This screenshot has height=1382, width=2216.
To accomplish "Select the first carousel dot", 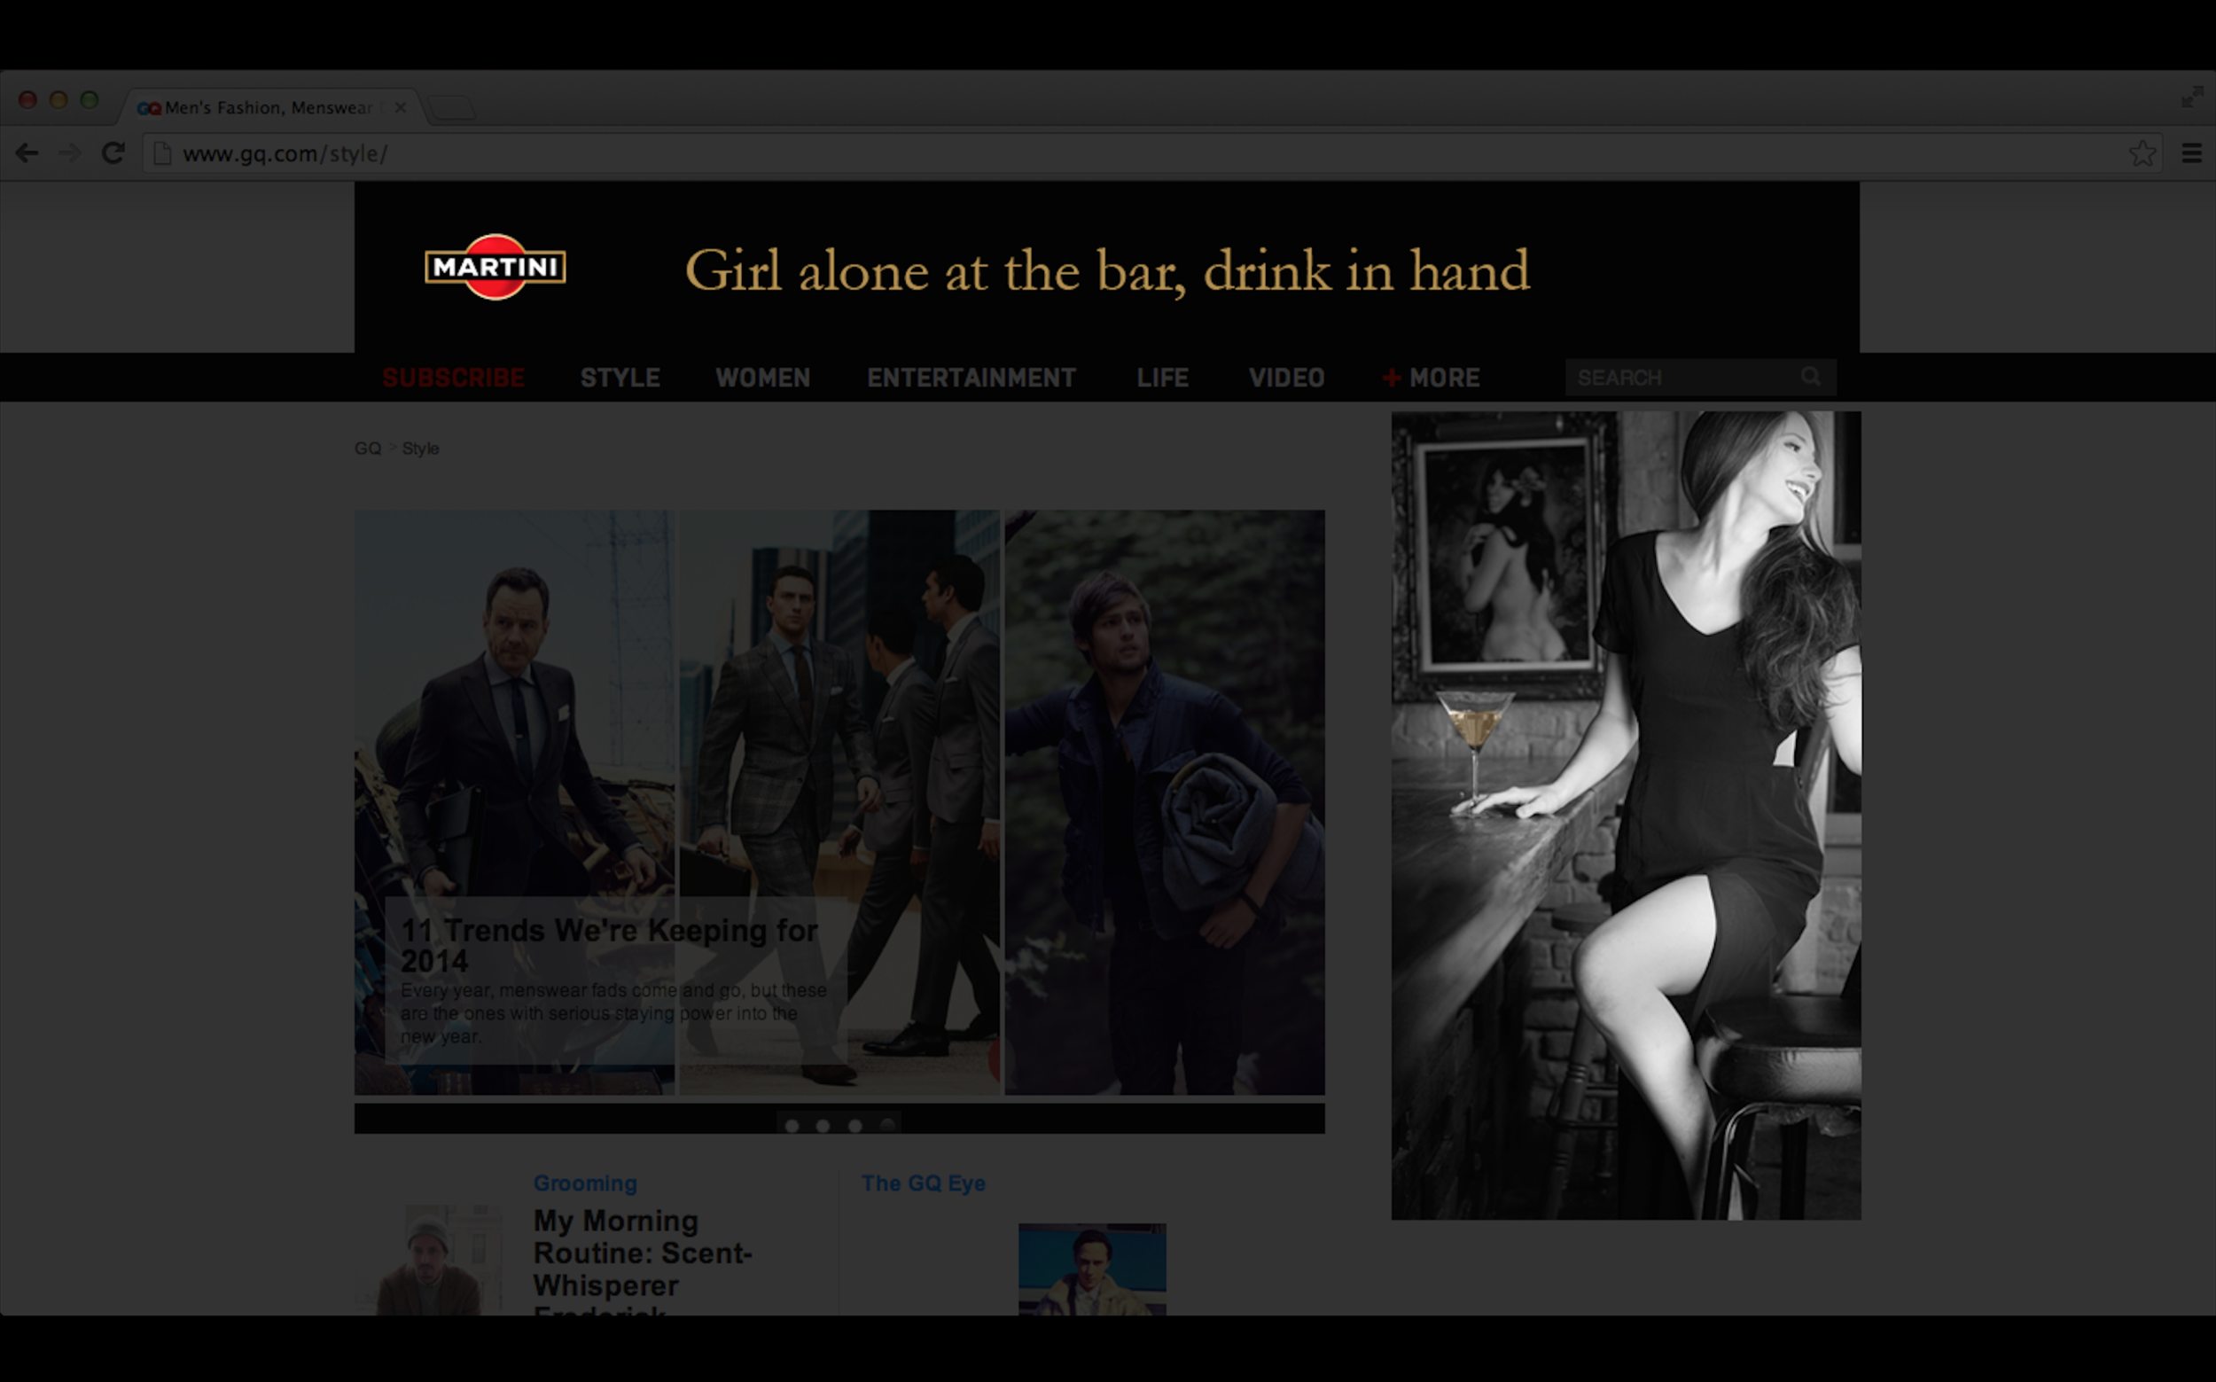I will click(792, 1126).
